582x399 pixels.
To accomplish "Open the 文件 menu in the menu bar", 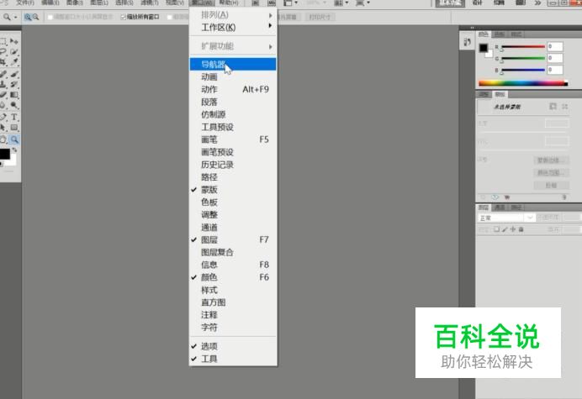I will [25, 3].
